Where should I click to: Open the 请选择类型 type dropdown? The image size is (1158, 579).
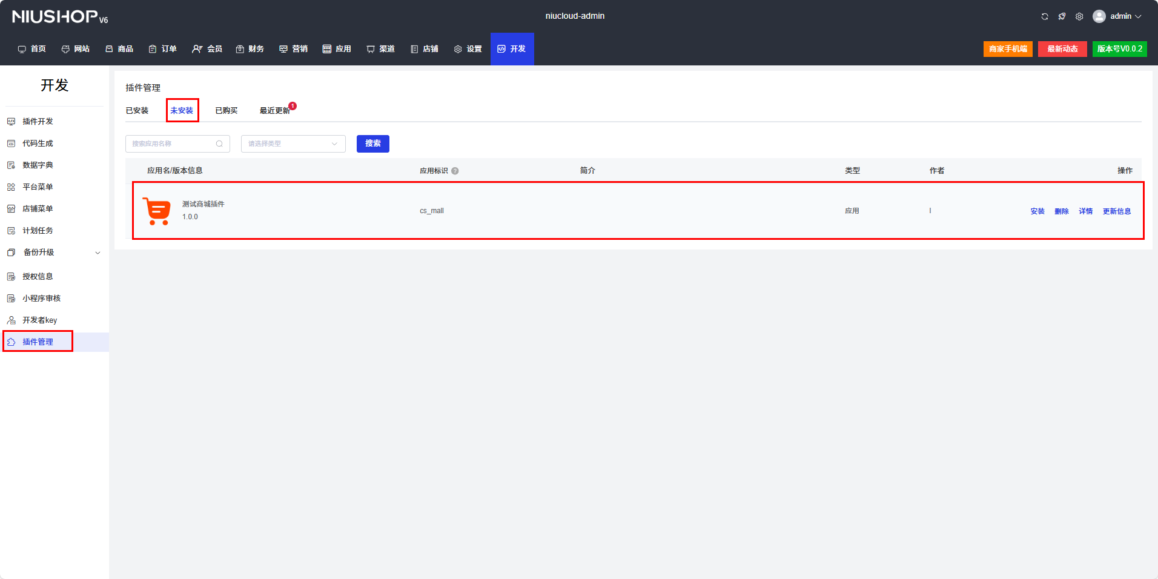[x=293, y=144]
